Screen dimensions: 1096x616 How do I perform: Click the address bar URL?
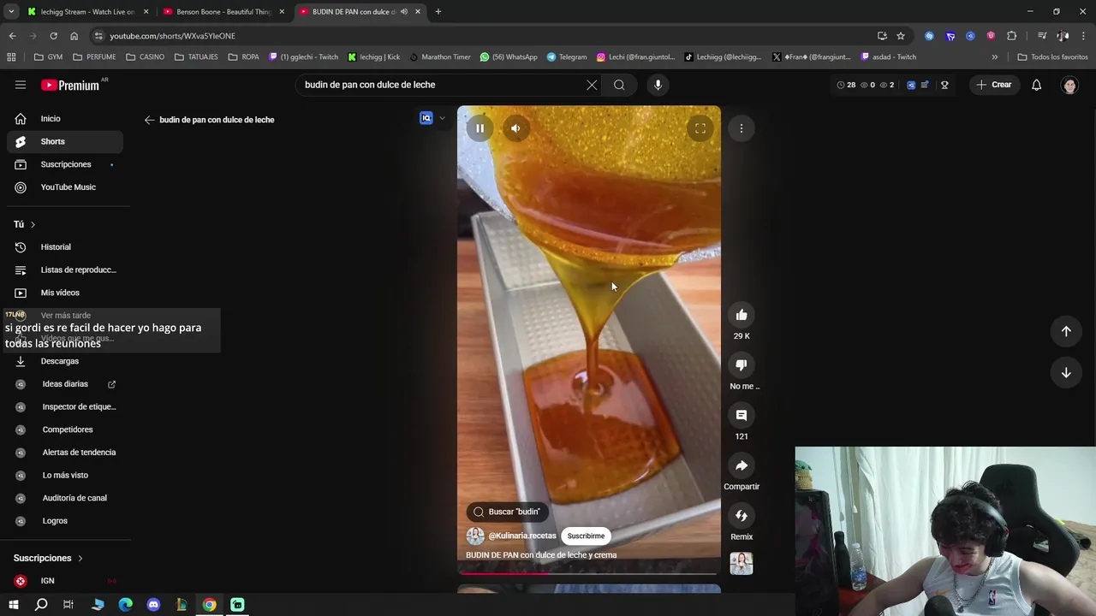point(172,36)
